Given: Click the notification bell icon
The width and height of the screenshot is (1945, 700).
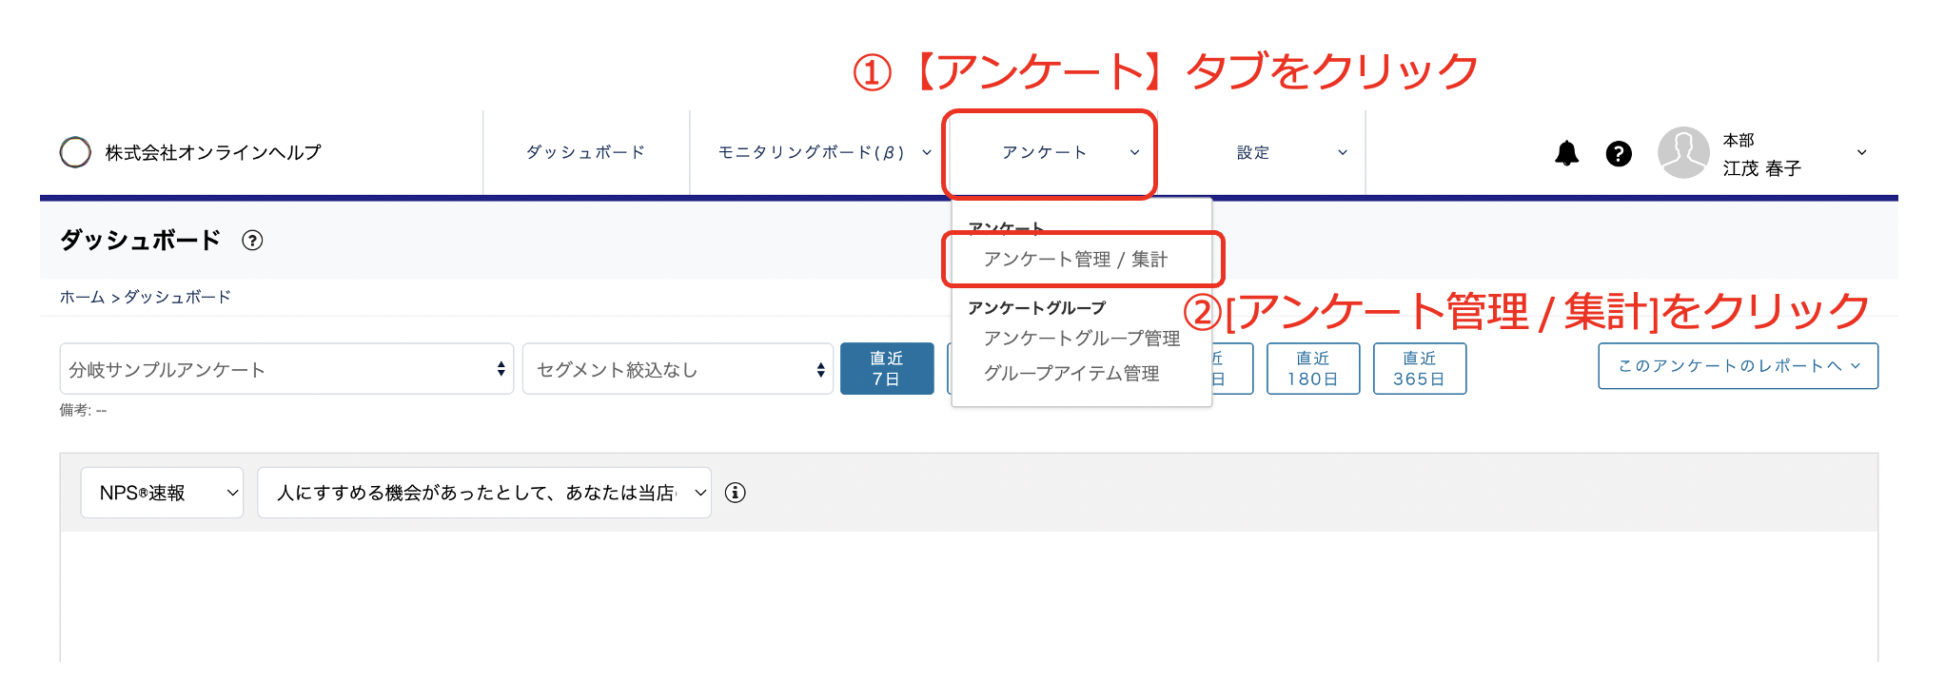Looking at the screenshot, I should tap(1566, 153).
